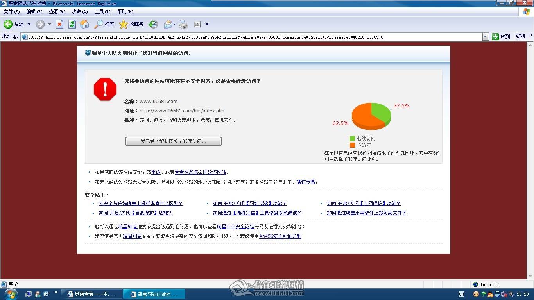Open the 编辑(E) Edit menu
534x300 pixels.
[34, 12]
